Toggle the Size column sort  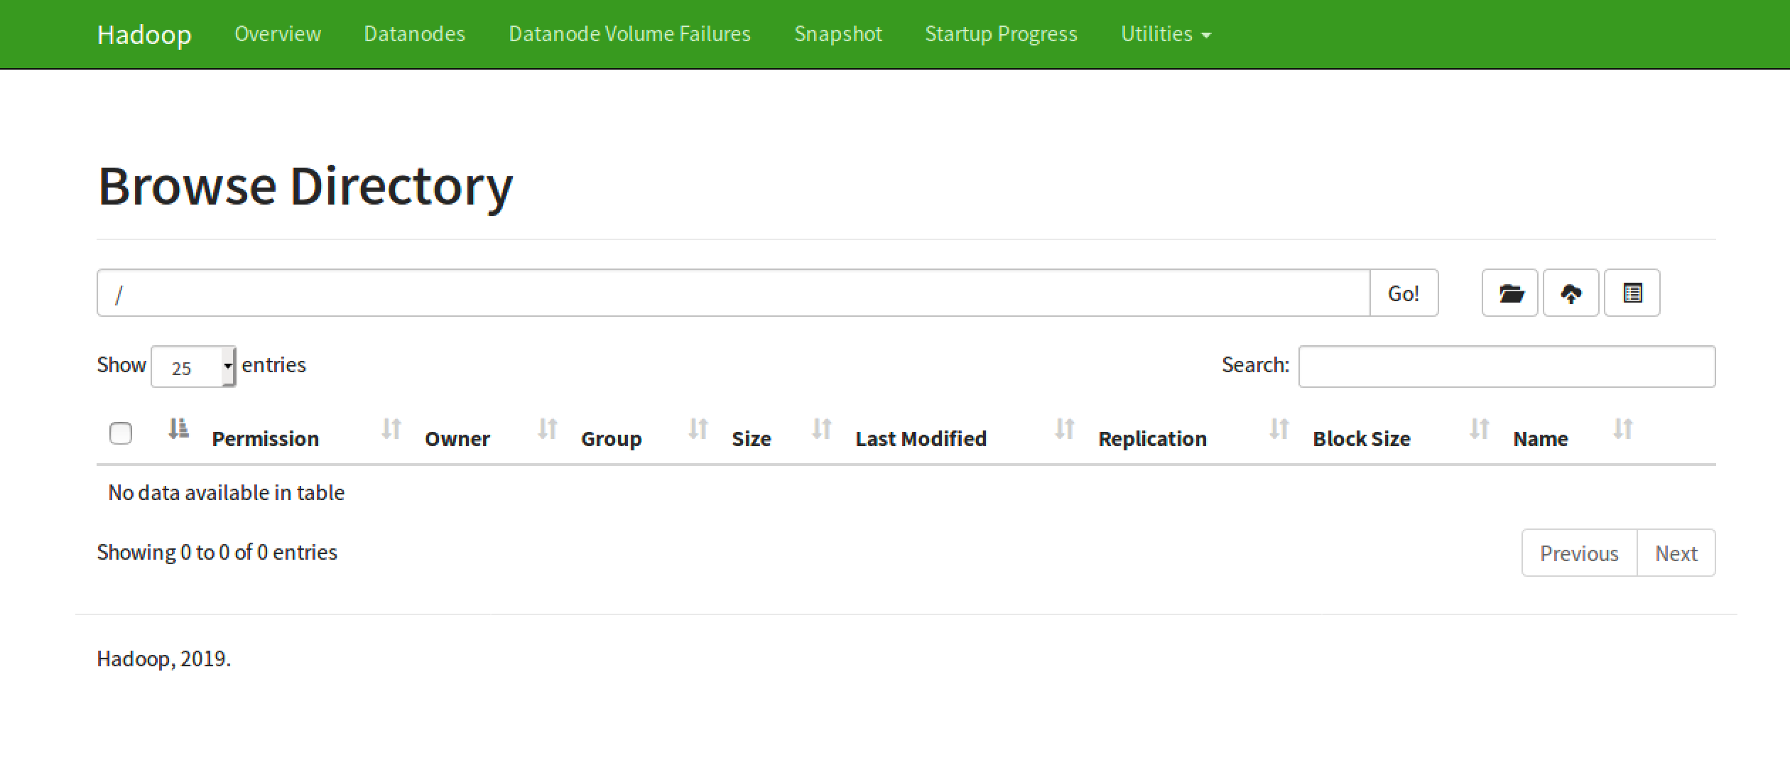pos(750,436)
